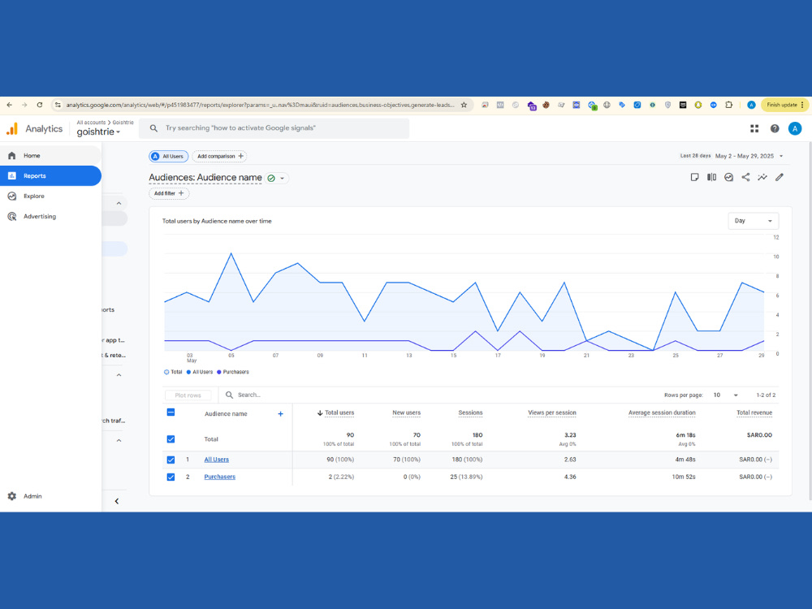Click the Add filter button
Viewport: 812px width, 609px height.
pyautogui.click(x=169, y=193)
